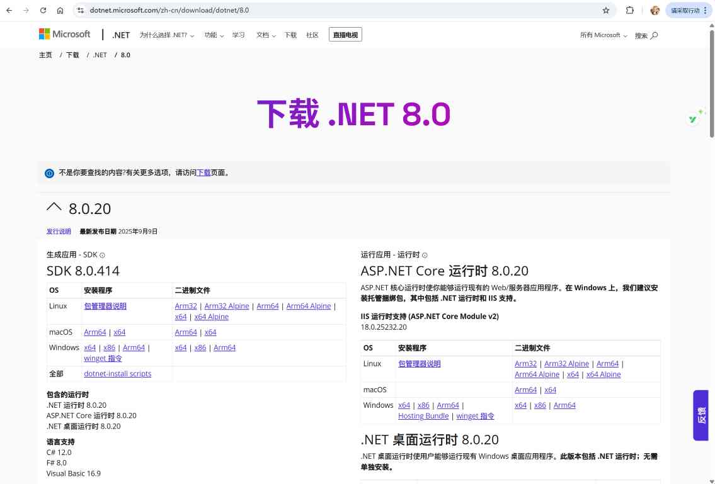Open the browser profile avatar

coord(655,11)
